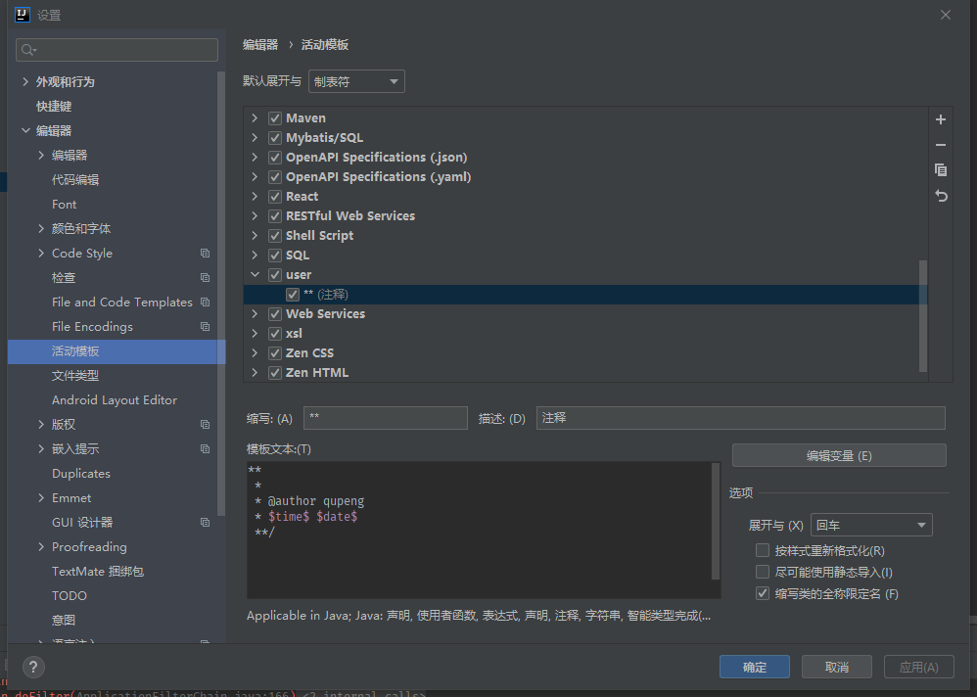Enable 按样式重新格式化(R) option
The width and height of the screenshot is (977, 697).
762,550
